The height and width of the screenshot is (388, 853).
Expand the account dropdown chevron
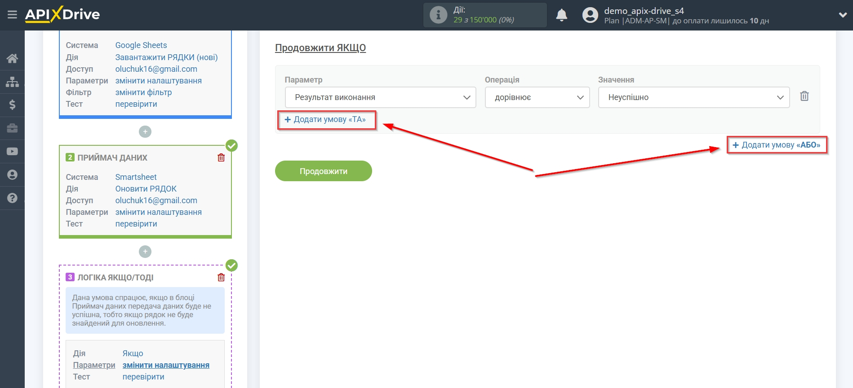tap(843, 15)
